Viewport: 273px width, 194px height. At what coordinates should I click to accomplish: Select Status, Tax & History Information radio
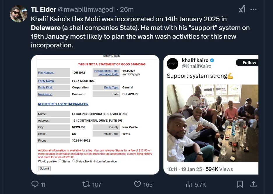click(73, 161)
